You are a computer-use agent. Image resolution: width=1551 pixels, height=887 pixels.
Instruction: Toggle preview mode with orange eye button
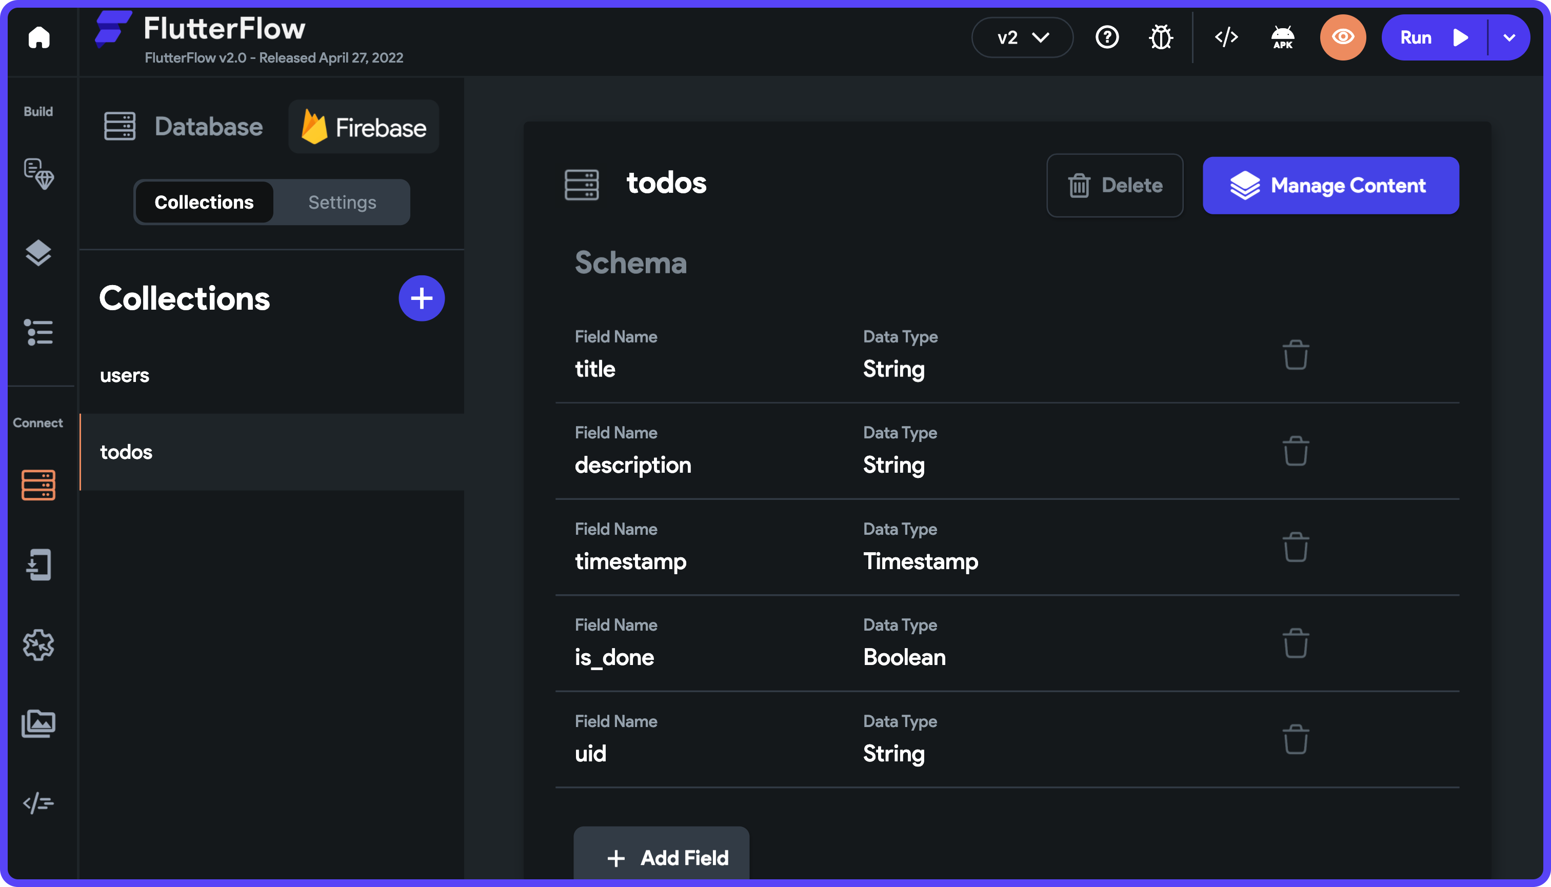[1343, 37]
